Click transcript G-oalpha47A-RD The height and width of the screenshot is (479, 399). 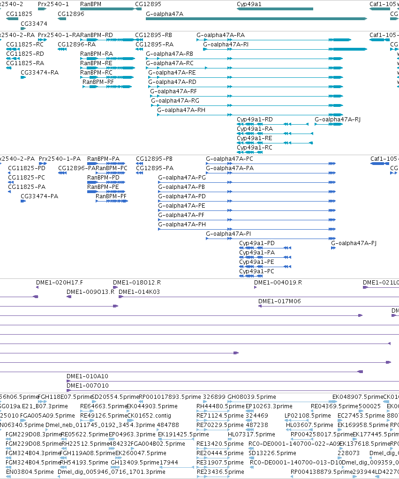pos(173,82)
